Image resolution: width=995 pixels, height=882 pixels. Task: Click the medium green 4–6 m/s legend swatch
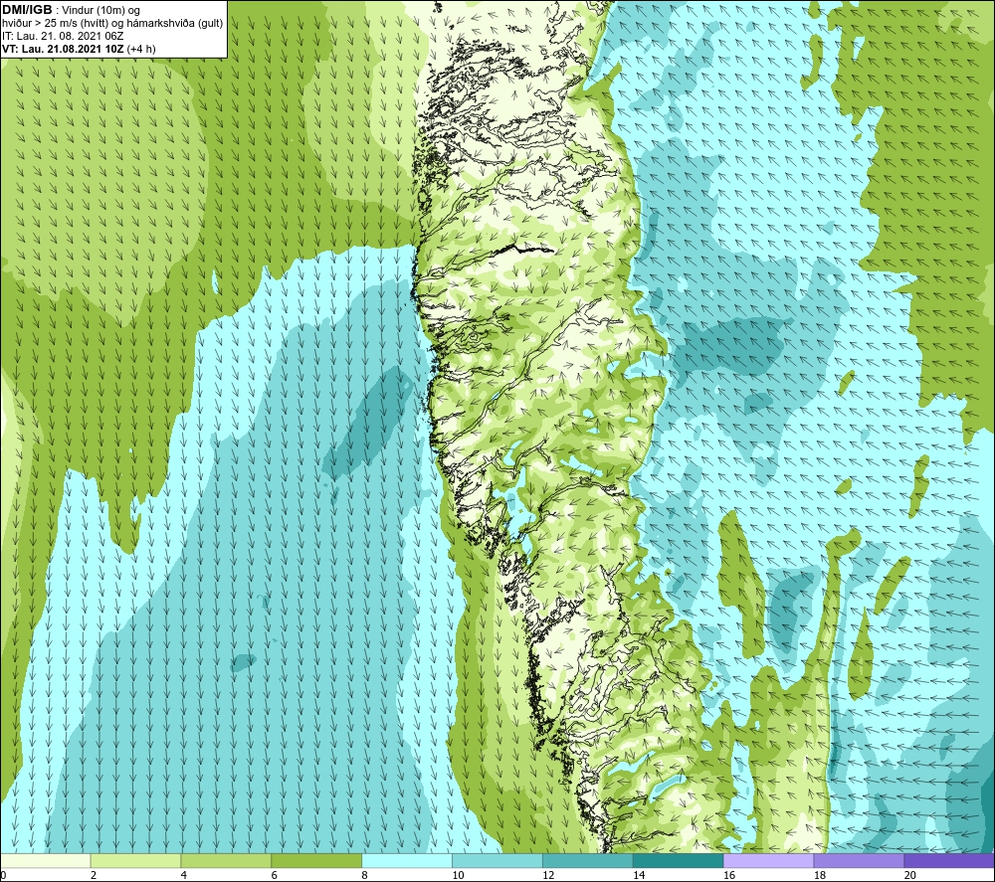tap(226, 860)
